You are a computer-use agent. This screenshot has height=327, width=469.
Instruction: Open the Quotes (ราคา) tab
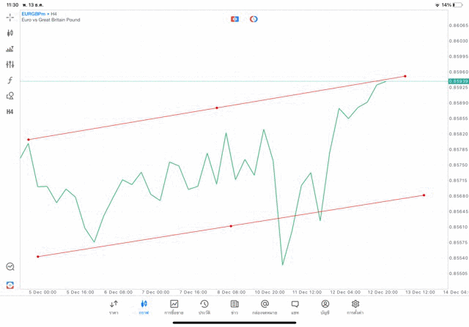114,307
